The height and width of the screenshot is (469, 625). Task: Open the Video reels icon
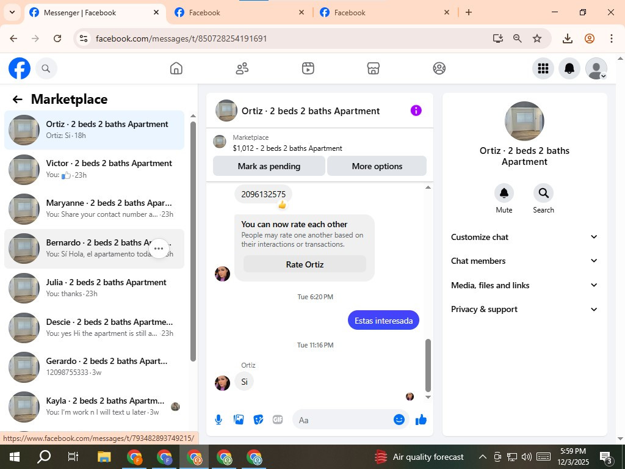(308, 68)
